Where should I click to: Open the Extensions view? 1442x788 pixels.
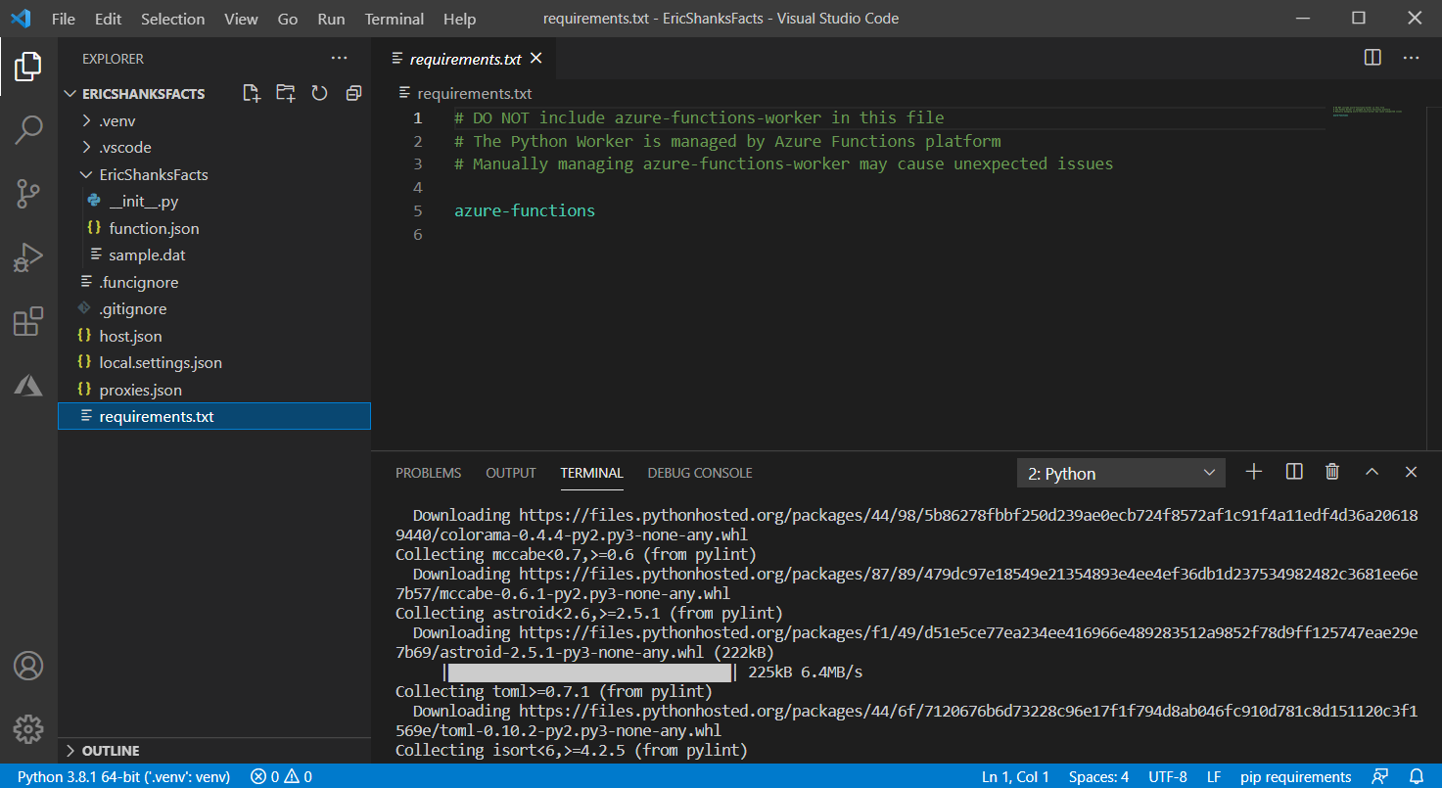tap(28, 321)
